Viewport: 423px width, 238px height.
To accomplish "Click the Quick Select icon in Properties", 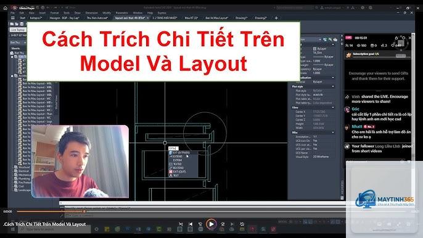I will pos(335,39).
